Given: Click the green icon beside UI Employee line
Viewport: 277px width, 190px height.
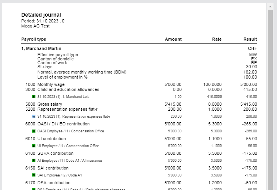Looking at the screenshot, I should point(34,146).
